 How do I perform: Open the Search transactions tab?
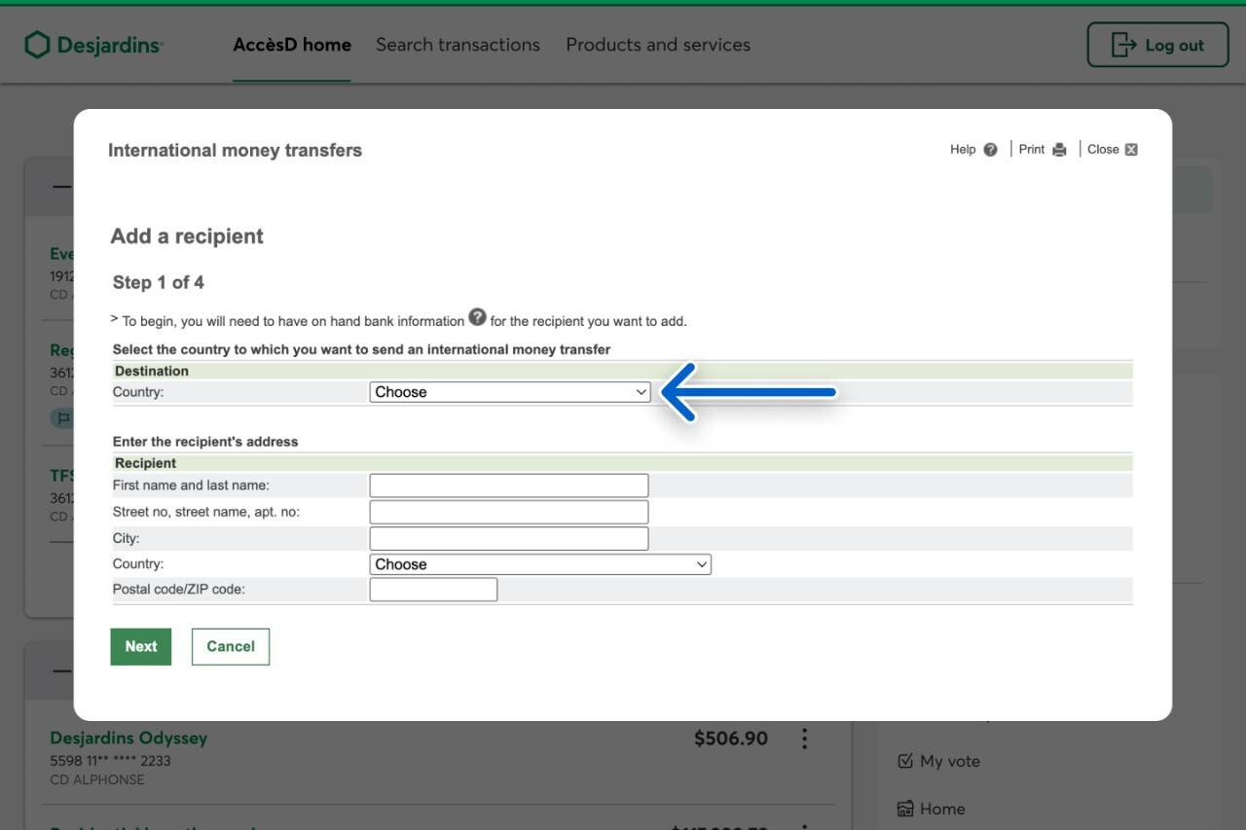click(458, 45)
